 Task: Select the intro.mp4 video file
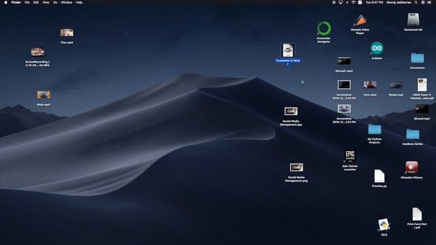click(x=370, y=85)
